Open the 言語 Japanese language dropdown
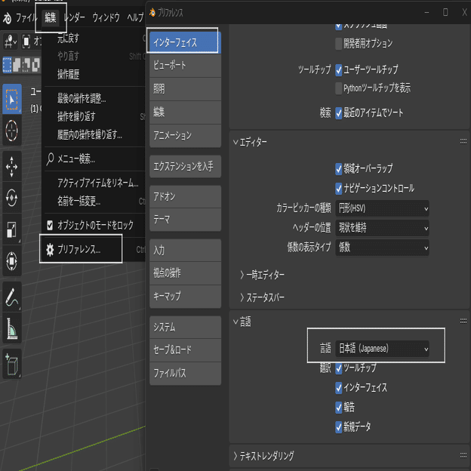This screenshot has width=471, height=471. pos(382,349)
